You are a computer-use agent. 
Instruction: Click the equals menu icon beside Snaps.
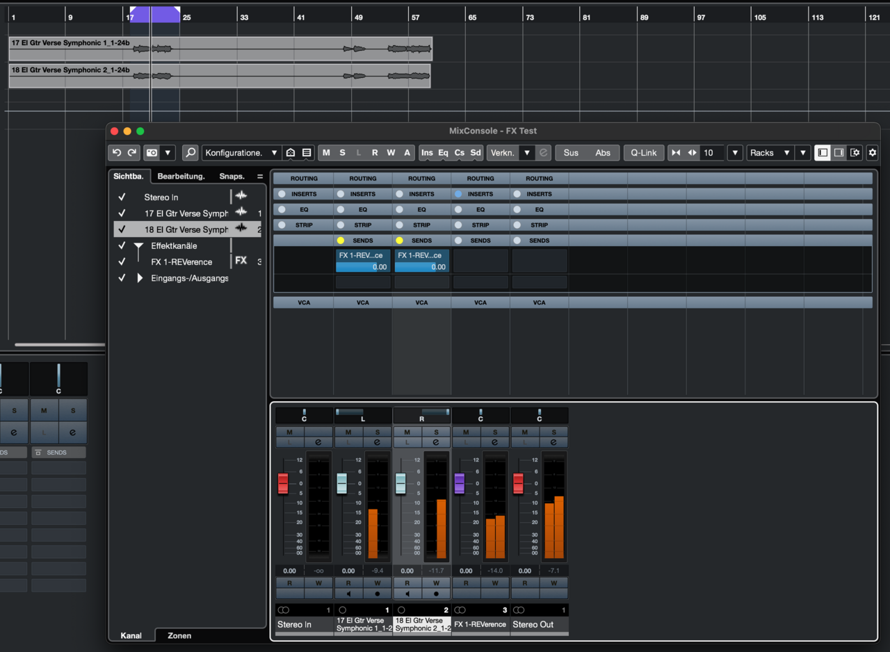tap(260, 177)
